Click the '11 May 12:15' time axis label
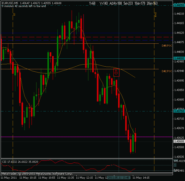The width and height of the screenshot is (185, 181). 85,177
